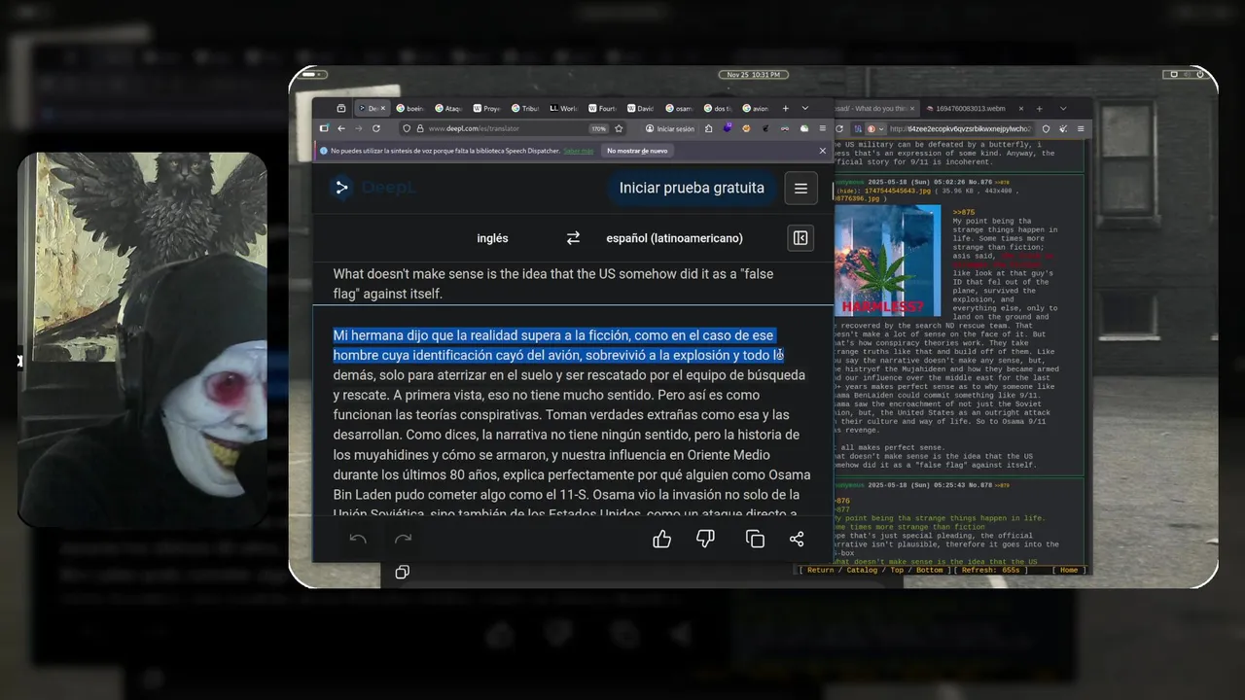This screenshot has height=700, width=1245.
Task: Click the thumbs-down translation rating icon
Action: (x=706, y=539)
